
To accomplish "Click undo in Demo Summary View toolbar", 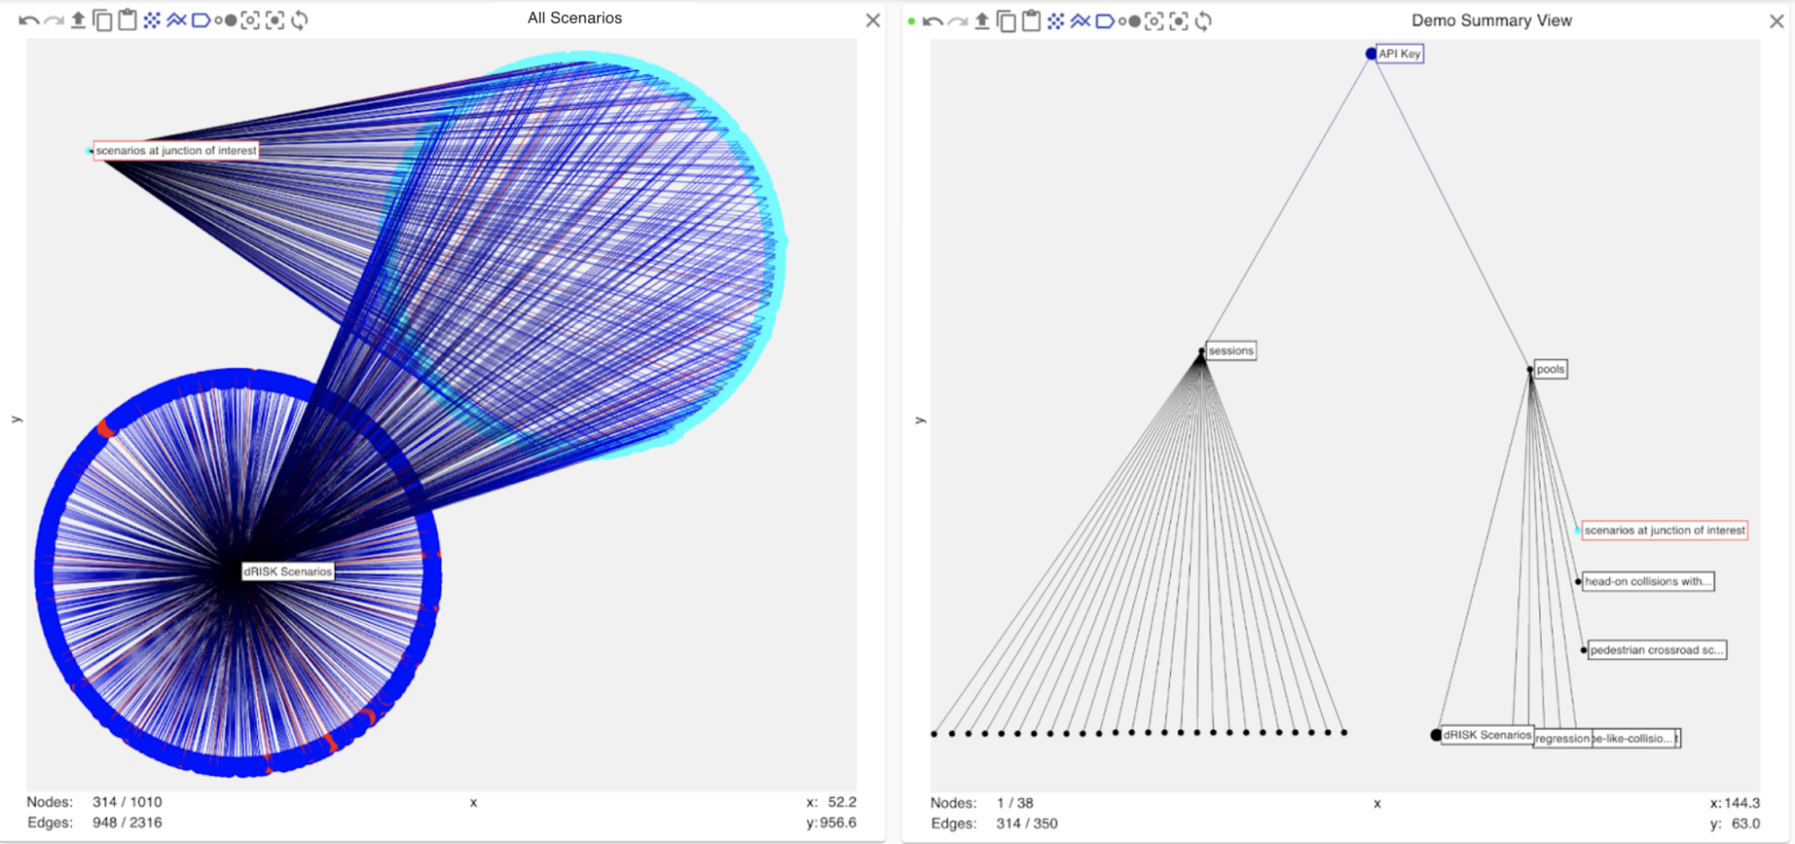I will 932,21.
